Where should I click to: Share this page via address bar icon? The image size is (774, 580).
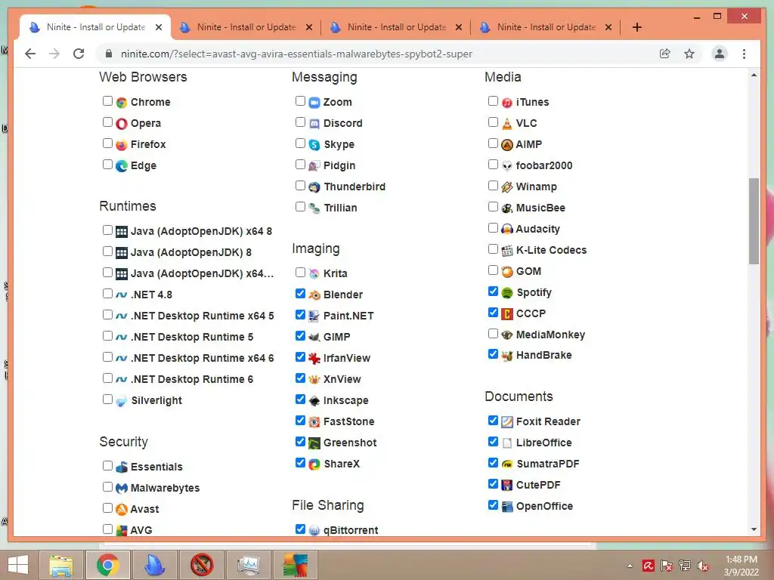(x=665, y=54)
